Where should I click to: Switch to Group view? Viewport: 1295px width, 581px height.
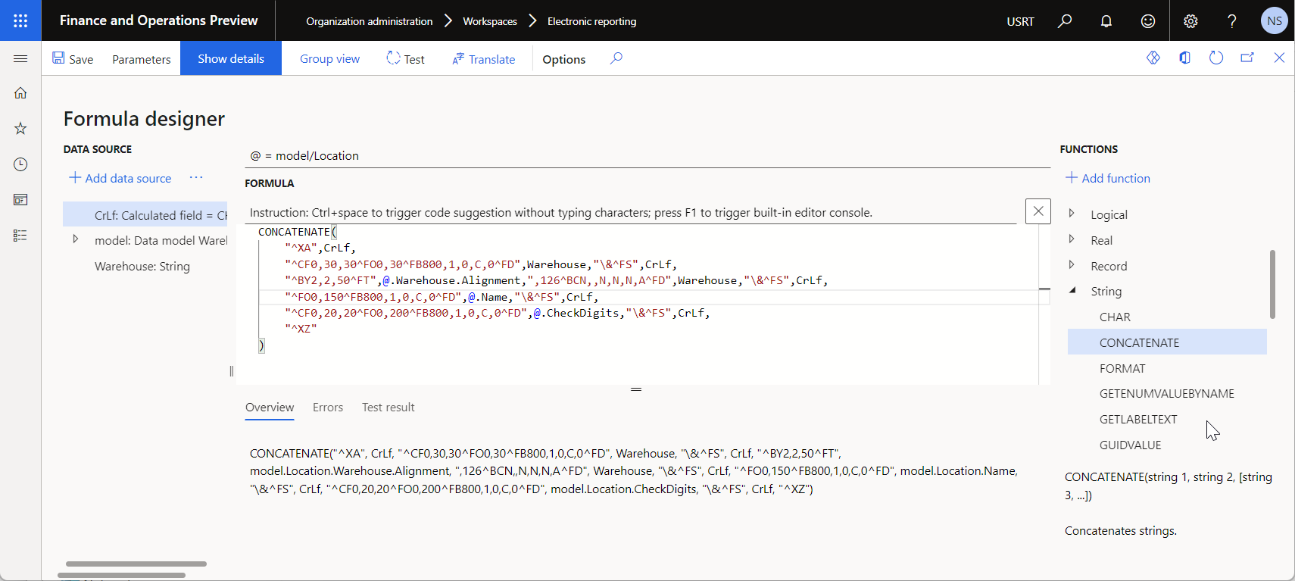pos(329,58)
